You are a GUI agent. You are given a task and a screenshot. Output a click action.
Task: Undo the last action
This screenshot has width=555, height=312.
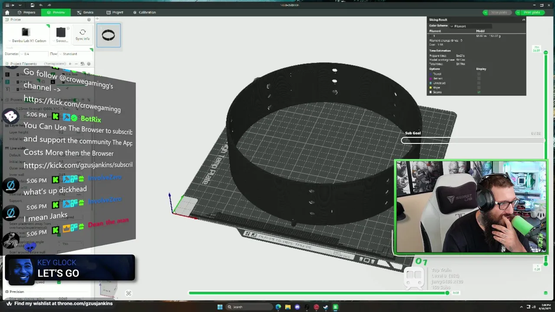pos(41,5)
